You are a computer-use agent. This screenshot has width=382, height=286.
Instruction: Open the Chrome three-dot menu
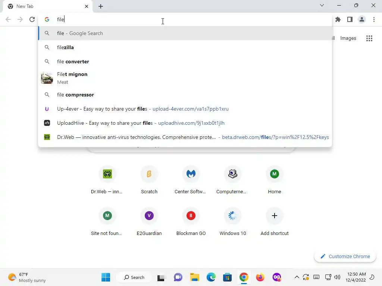374,19
